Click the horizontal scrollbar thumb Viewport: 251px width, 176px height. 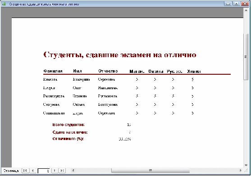pos(151,171)
